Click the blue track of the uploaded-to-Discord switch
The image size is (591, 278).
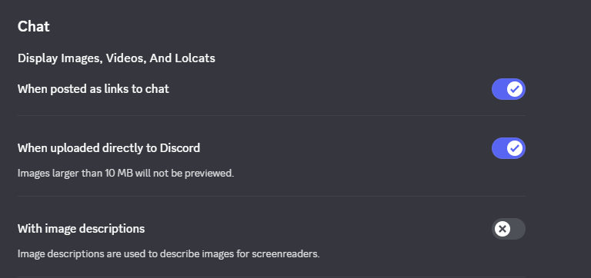coord(499,148)
